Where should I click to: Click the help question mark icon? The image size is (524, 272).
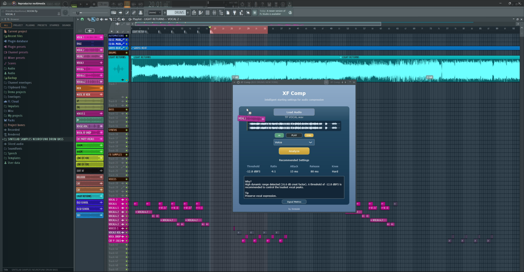point(263,4)
